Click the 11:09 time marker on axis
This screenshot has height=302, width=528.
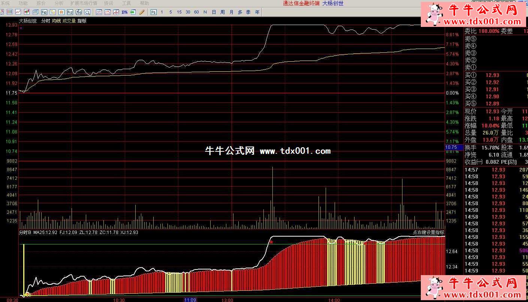[x=190, y=300]
